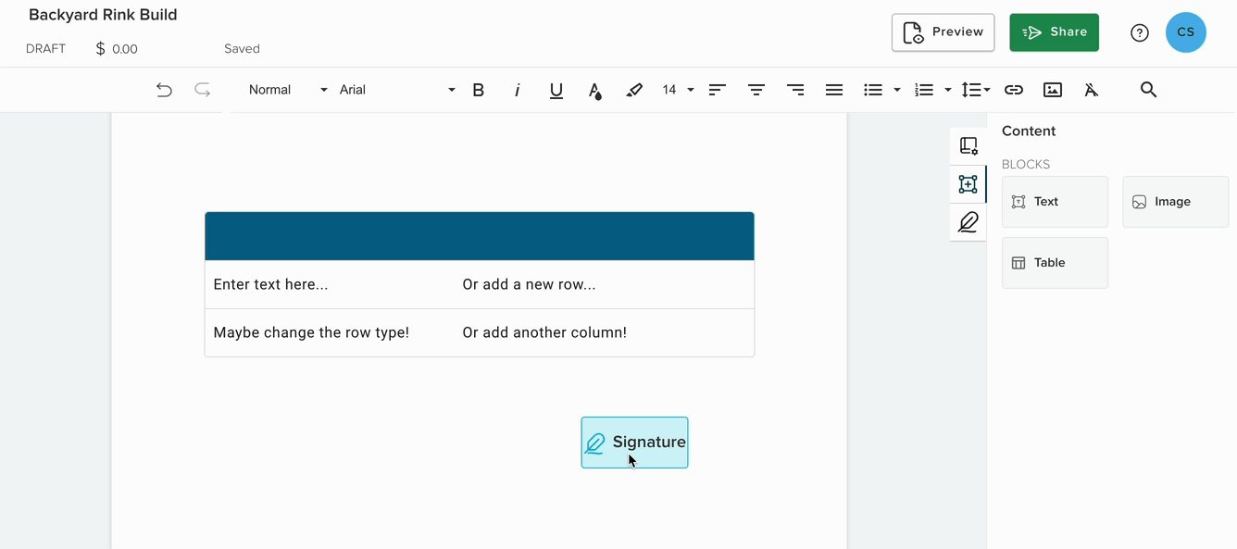Viewport: 1237px width, 549px height.
Task: Click the Preview button
Action: tap(943, 32)
